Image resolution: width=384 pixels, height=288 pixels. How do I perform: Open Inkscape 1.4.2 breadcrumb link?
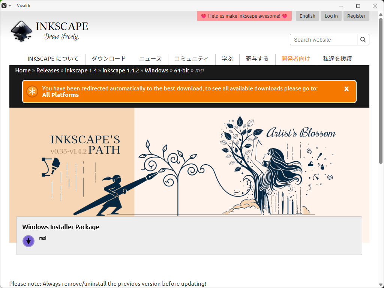point(120,70)
